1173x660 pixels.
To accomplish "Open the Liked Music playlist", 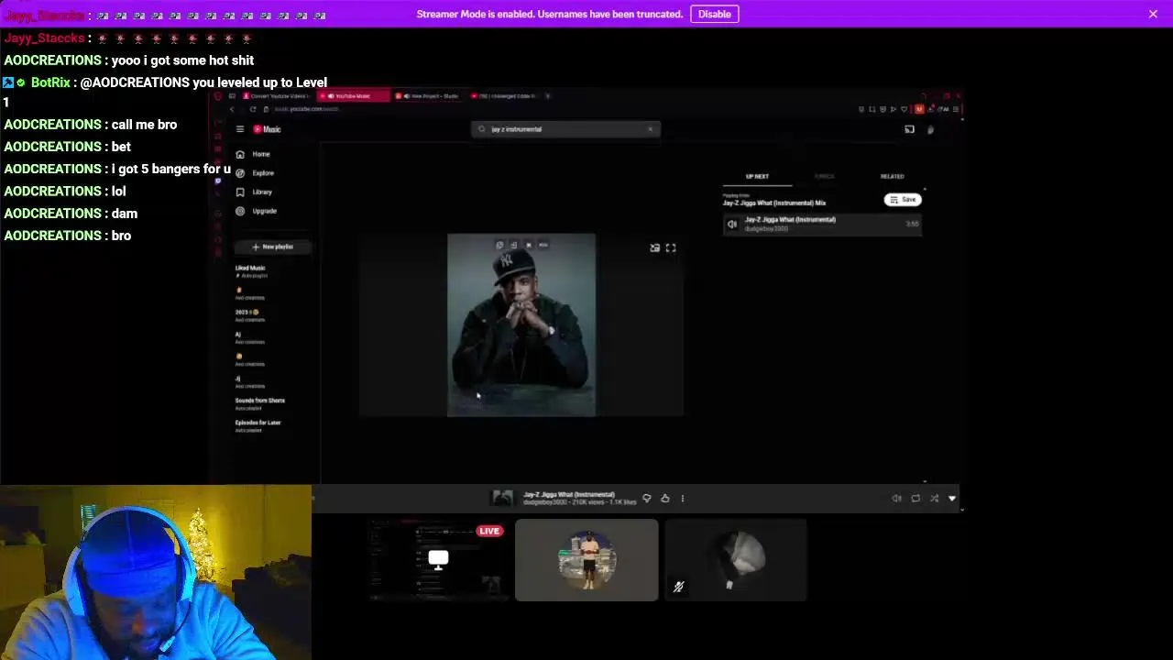I will [x=251, y=270].
